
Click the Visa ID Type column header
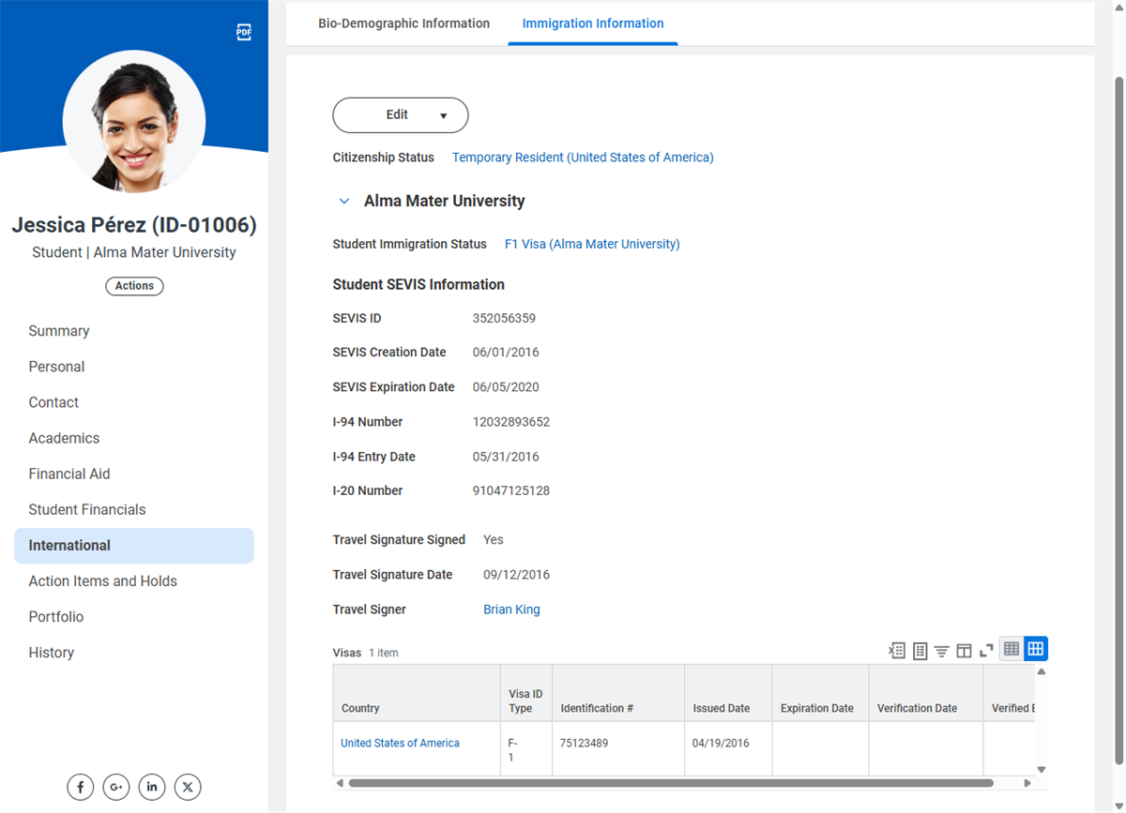[x=526, y=693]
